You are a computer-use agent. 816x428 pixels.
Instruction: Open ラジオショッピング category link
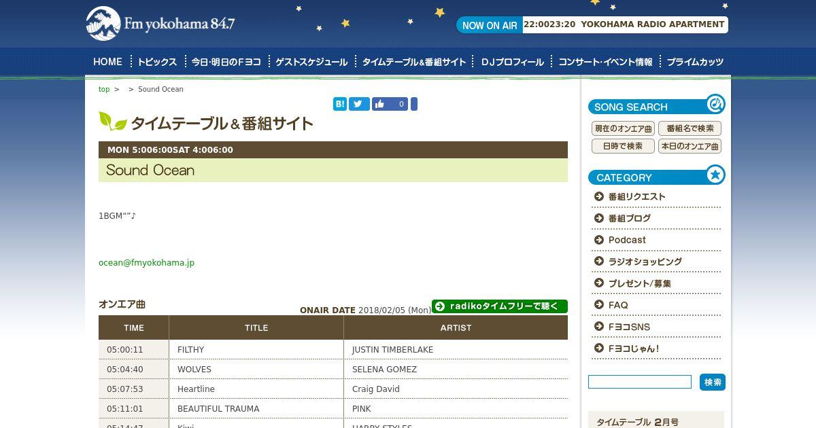(x=645, y=262)
